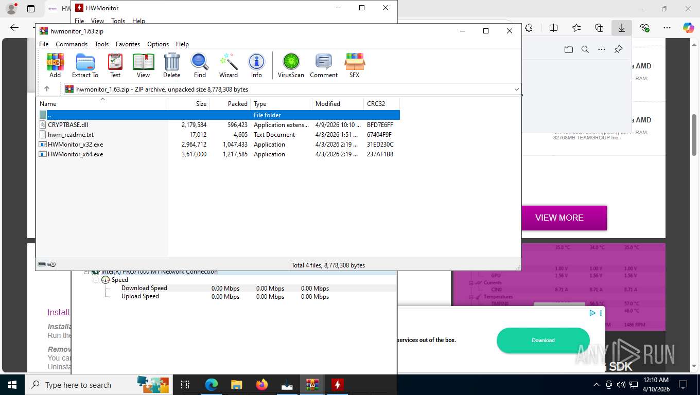Viewport: 700px width, 395px height.
Task: Pin the downloads flyout
Action: pyautogui.click(x=619, y=49)
